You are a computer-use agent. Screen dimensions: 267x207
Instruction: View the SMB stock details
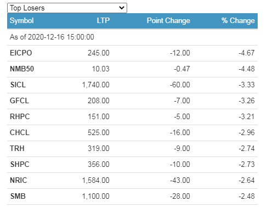[18, 196]
